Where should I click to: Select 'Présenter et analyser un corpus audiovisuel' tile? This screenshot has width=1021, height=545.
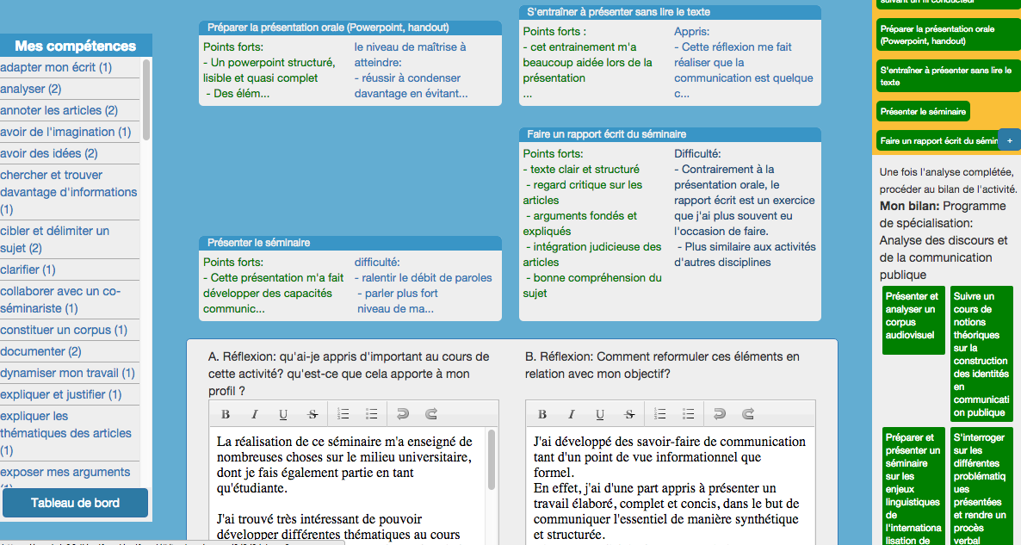click(x=913, y=316)
